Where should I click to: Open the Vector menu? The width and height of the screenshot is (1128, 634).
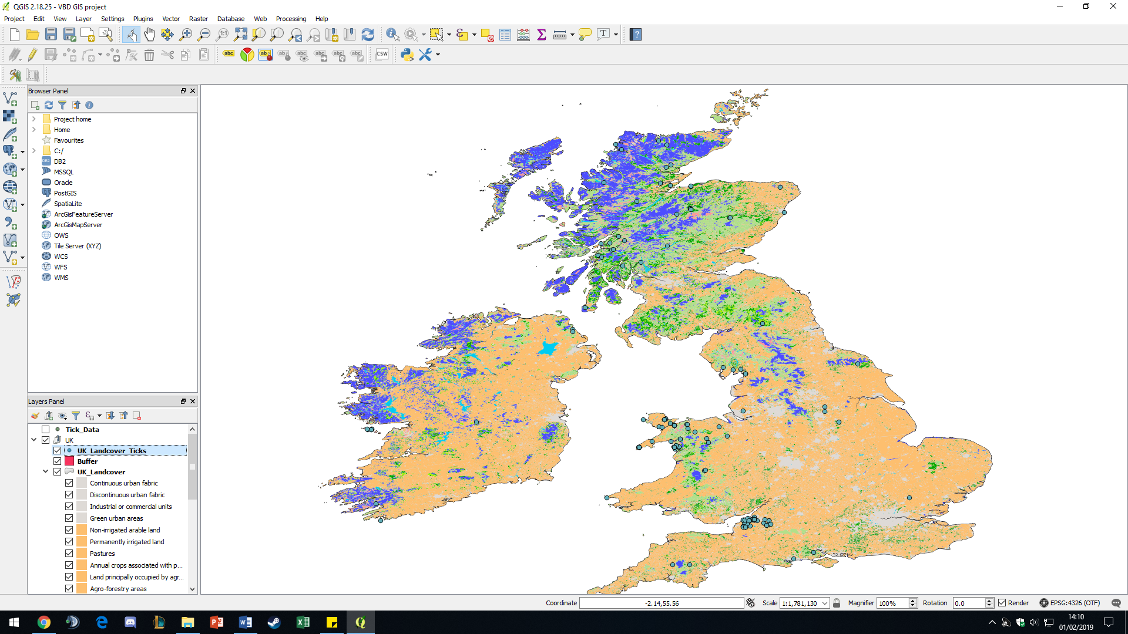pyautogui.click(x=171, y=19)
